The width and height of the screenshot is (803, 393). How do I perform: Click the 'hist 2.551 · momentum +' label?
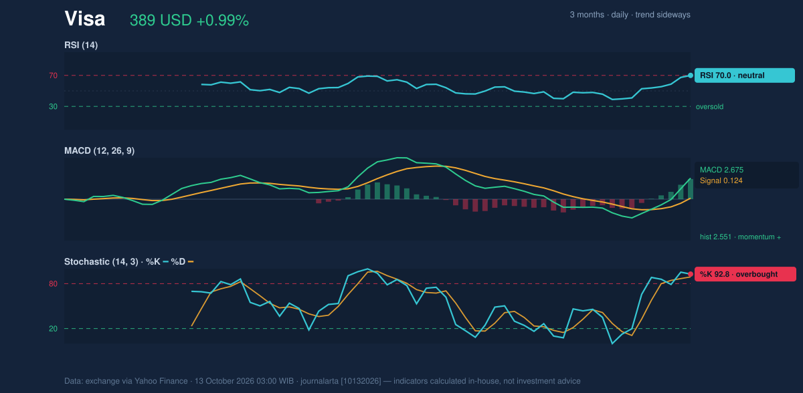point(740,237)
